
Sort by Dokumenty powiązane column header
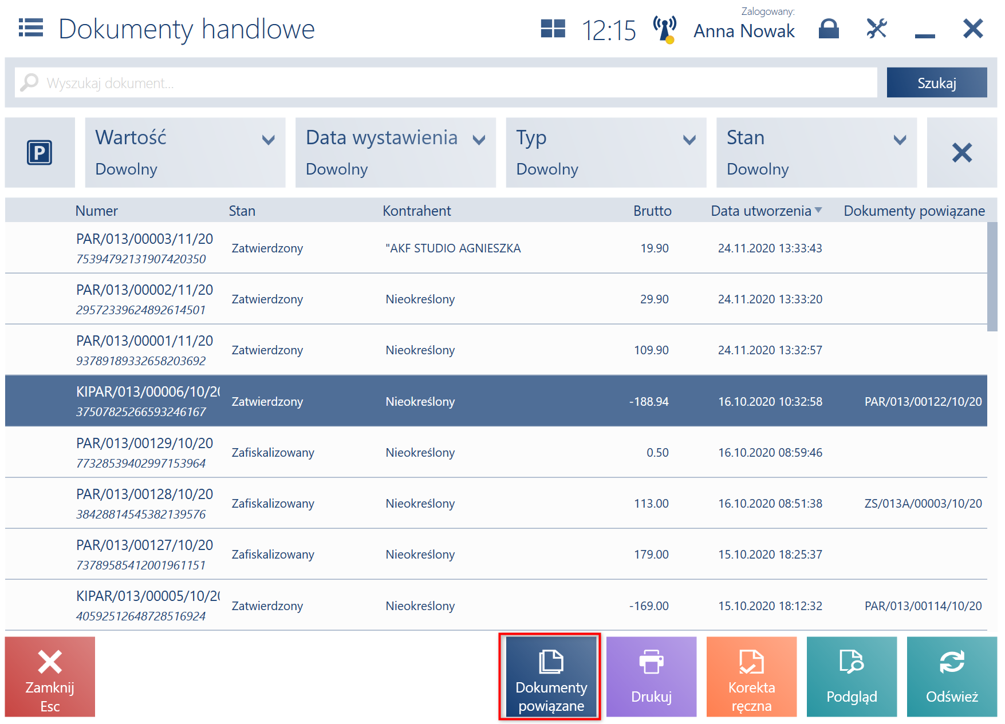[x=915, y=211]
